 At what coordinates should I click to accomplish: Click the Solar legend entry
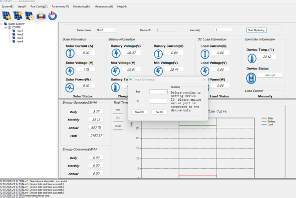pos(267,119)
